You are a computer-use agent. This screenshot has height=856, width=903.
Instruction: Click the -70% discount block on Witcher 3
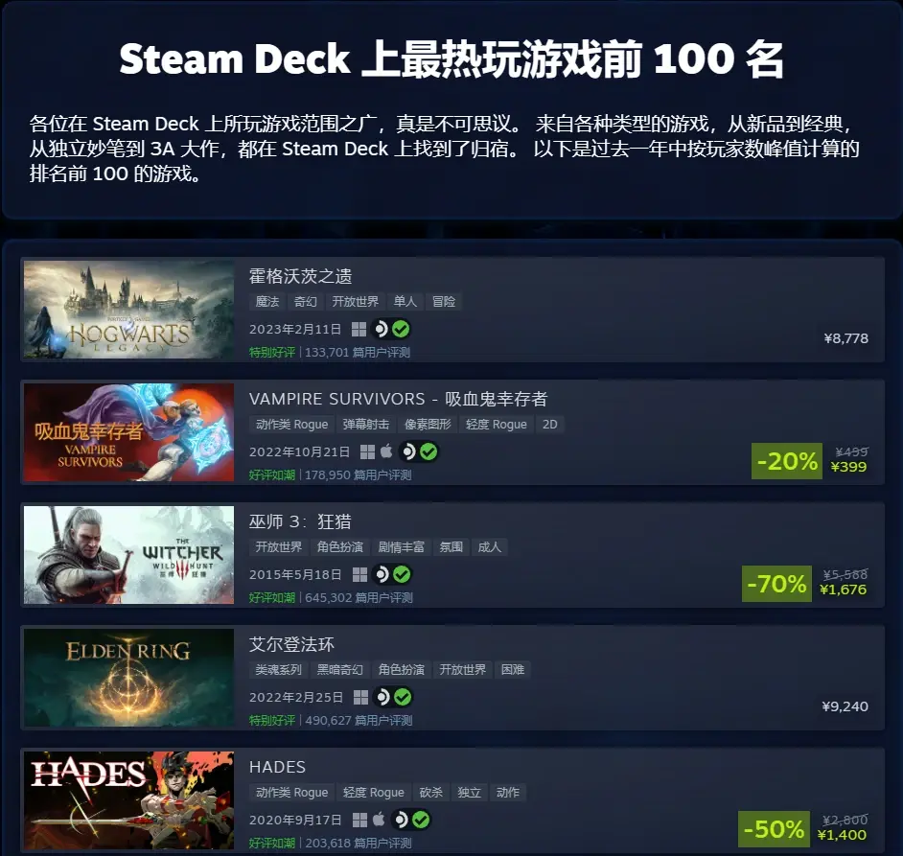[x=776, y=584]
